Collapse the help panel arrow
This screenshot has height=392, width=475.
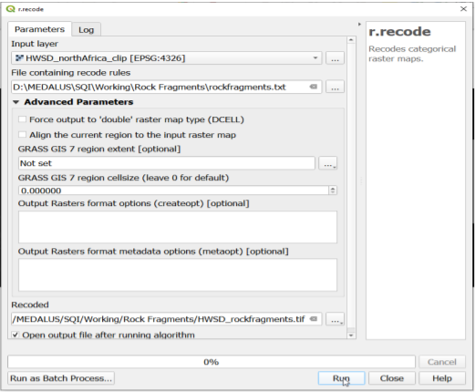(x=359, y=24)
